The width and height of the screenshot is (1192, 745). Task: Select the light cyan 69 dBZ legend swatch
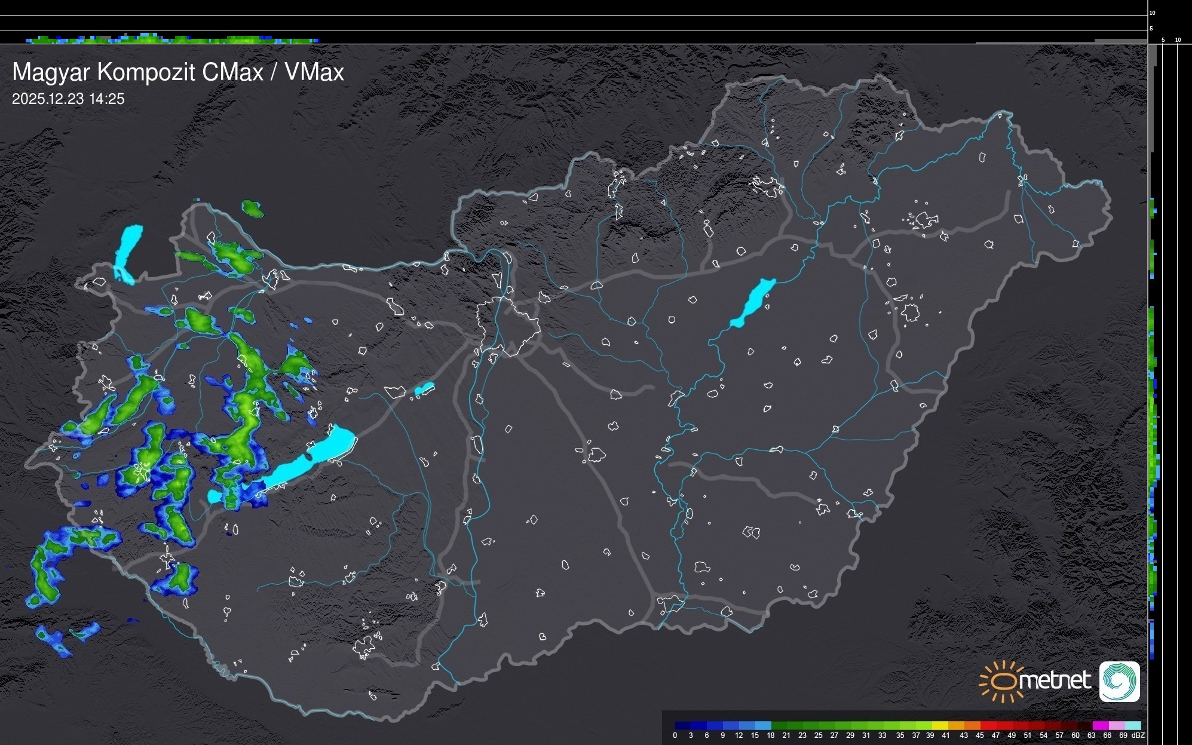(1132, 725)
